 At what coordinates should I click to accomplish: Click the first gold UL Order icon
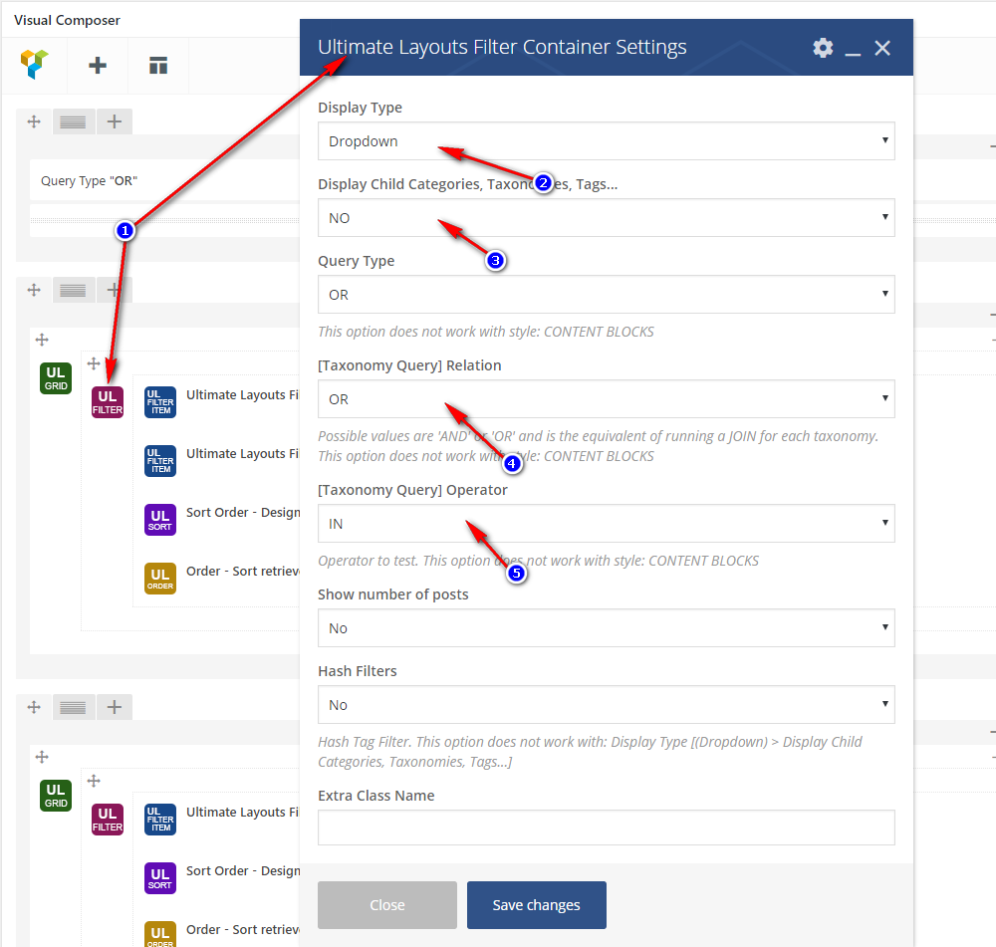[160, 579]
